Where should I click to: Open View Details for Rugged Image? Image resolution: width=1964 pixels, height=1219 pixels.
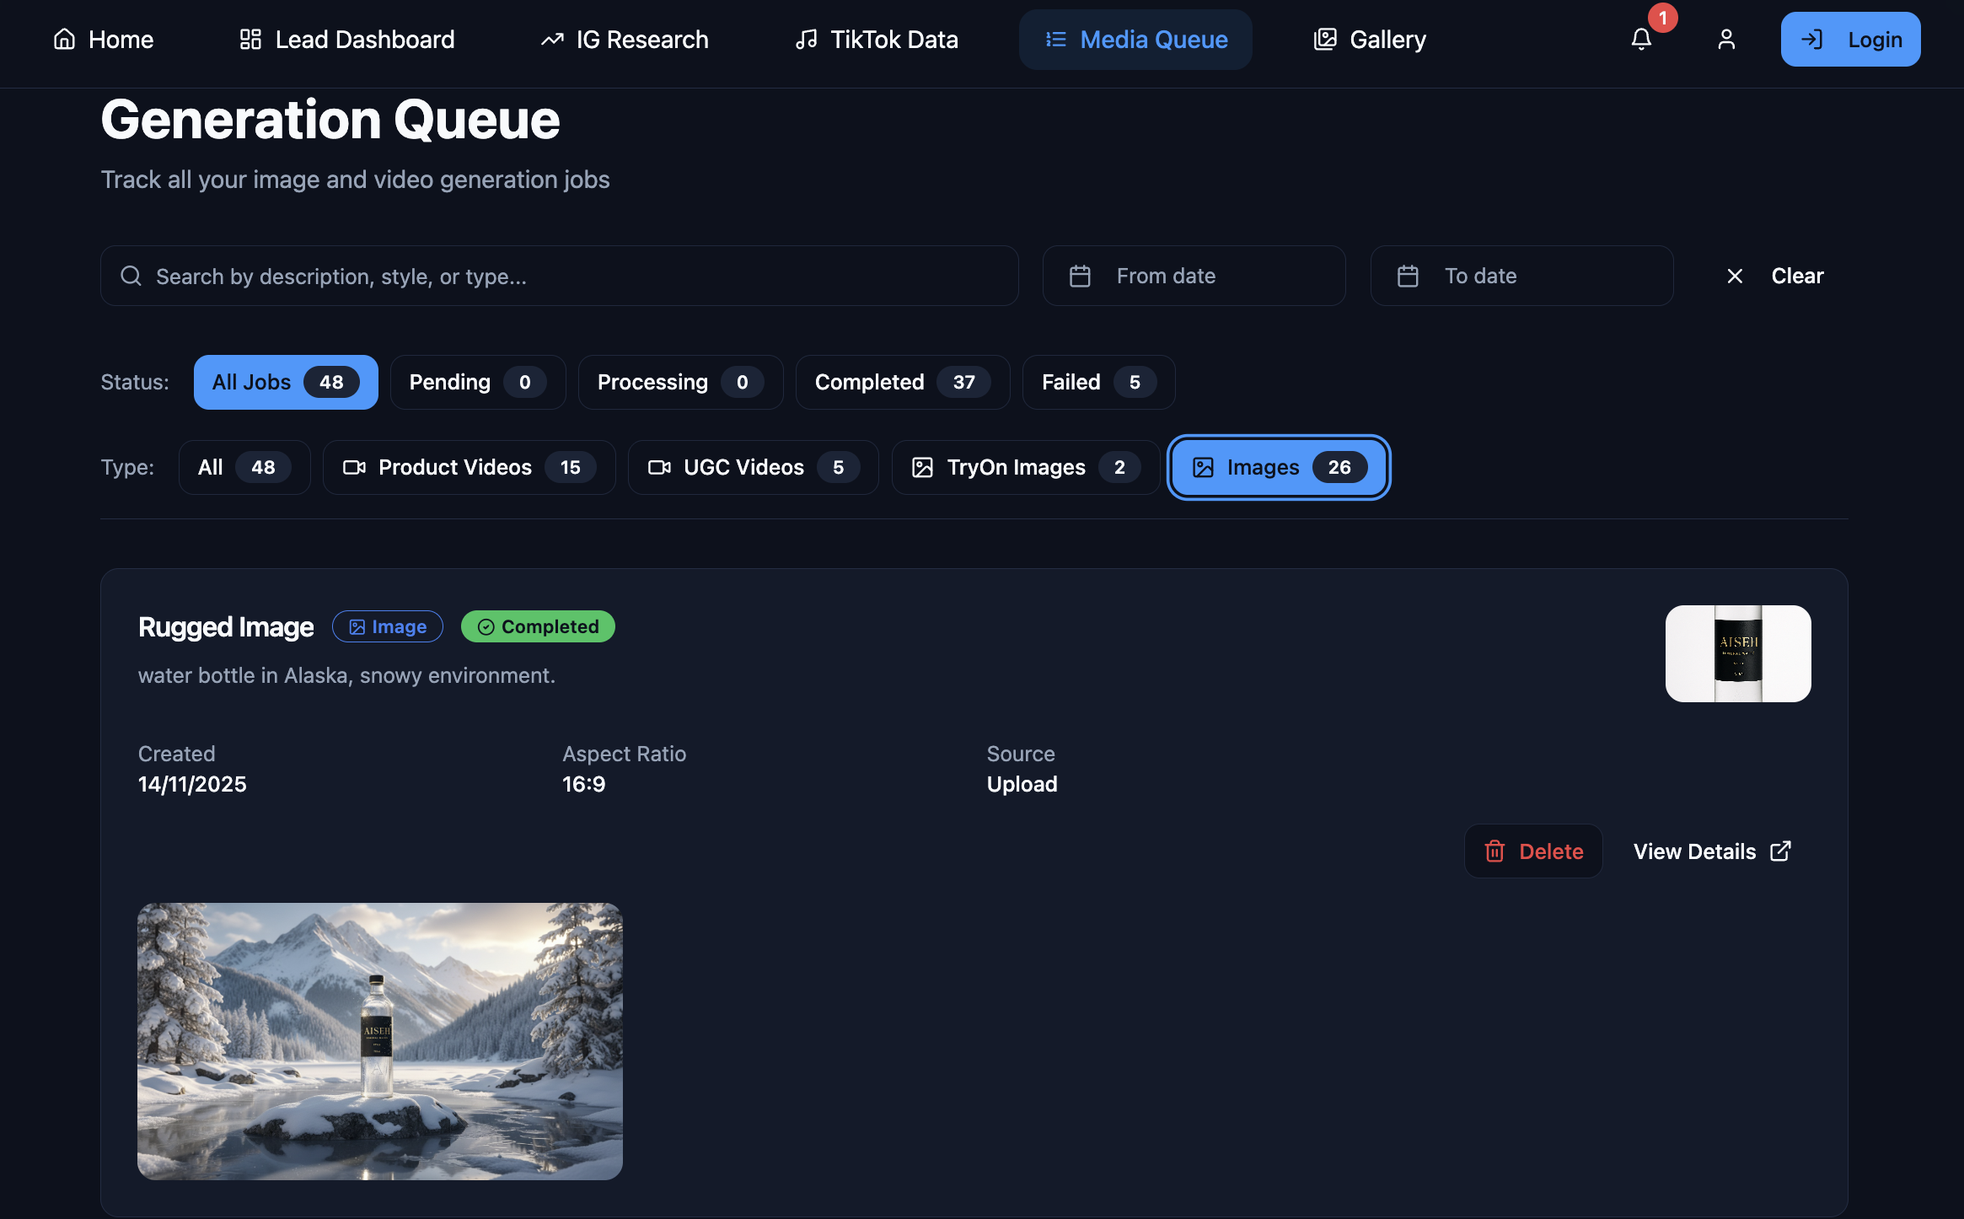click(1711, 851)
